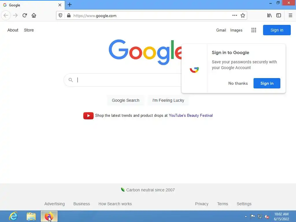The image size is (296, 222).
Task: Open Carbon neutral since 2007 link
Action: point(150,190)
